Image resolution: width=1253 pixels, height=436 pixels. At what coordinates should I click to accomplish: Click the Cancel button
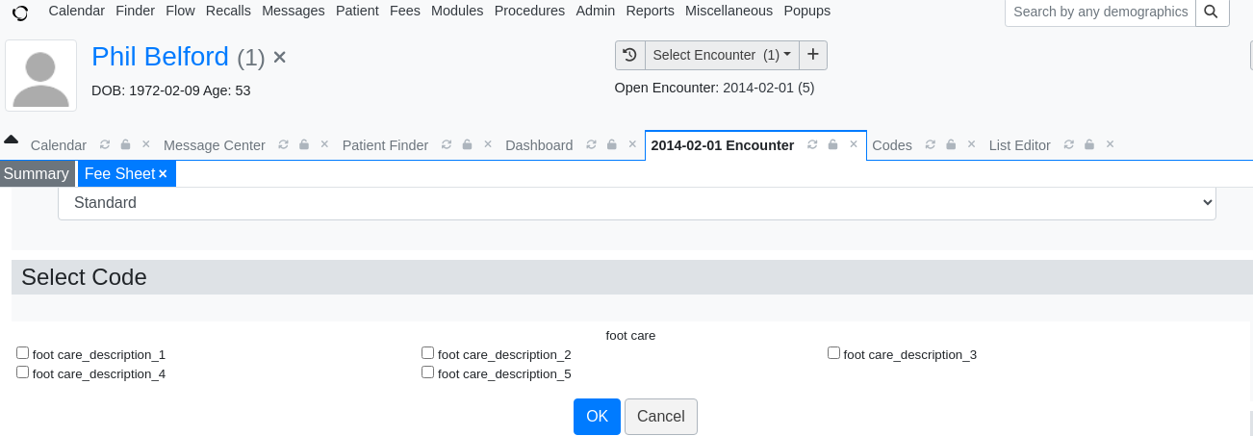661,417
